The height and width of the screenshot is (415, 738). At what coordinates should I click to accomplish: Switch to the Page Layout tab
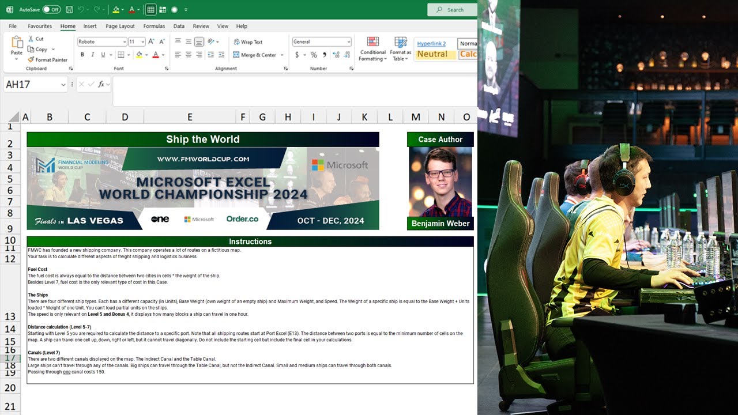click(x=120, y=26)
